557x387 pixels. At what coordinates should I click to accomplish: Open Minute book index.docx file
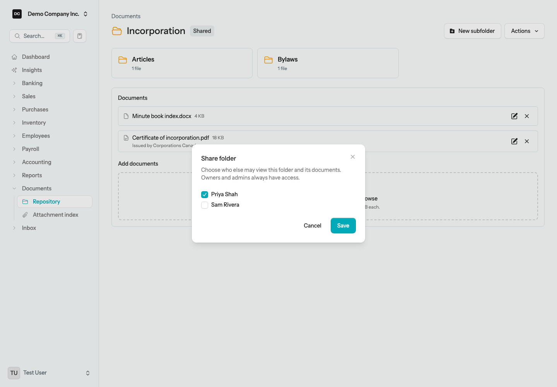point(162,116)
